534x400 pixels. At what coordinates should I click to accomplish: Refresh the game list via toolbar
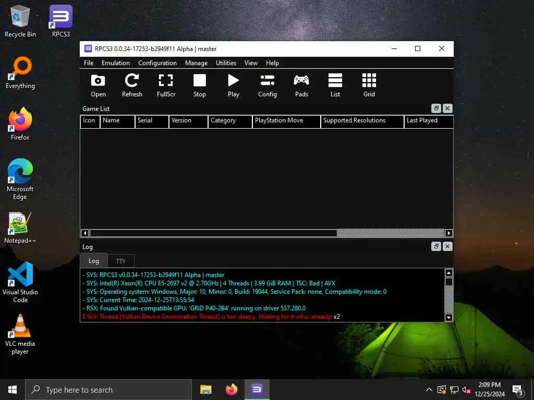[x=132, y=85]
